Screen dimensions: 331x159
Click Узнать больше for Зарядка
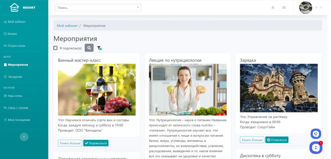click(252, 140)
